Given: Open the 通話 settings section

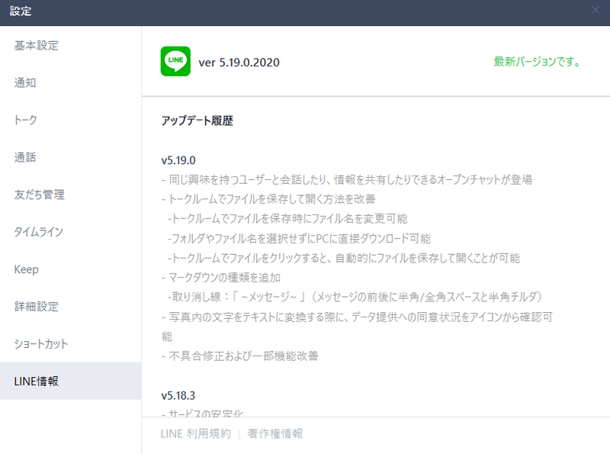Looking at the screenshot, I should [70, 157].
